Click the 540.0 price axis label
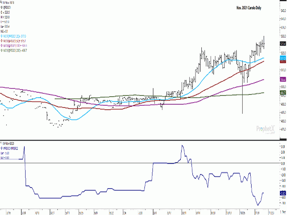 click(283, 19)
